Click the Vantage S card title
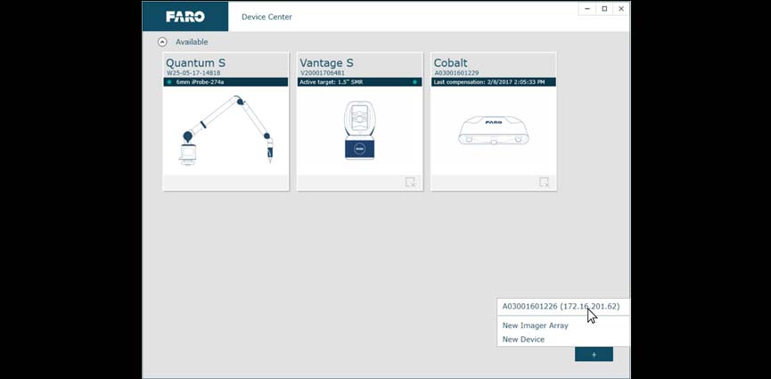The width and height of the screenshot is (771, 379). point(325,62)
